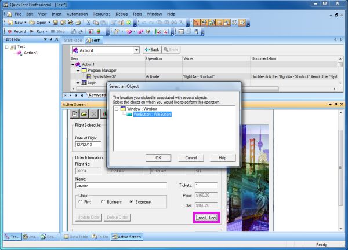348x250 pixels.
Task: Click the Activate operation cell
Action: 164,76
